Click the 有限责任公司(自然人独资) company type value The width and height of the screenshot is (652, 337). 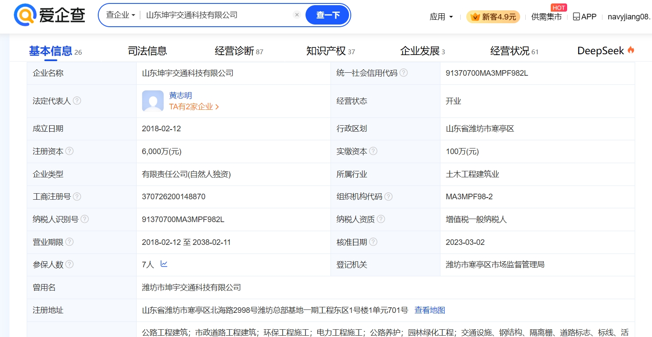point(187,174)
